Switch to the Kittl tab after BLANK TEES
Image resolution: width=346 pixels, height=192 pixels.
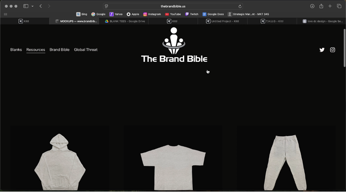(173, 21)
